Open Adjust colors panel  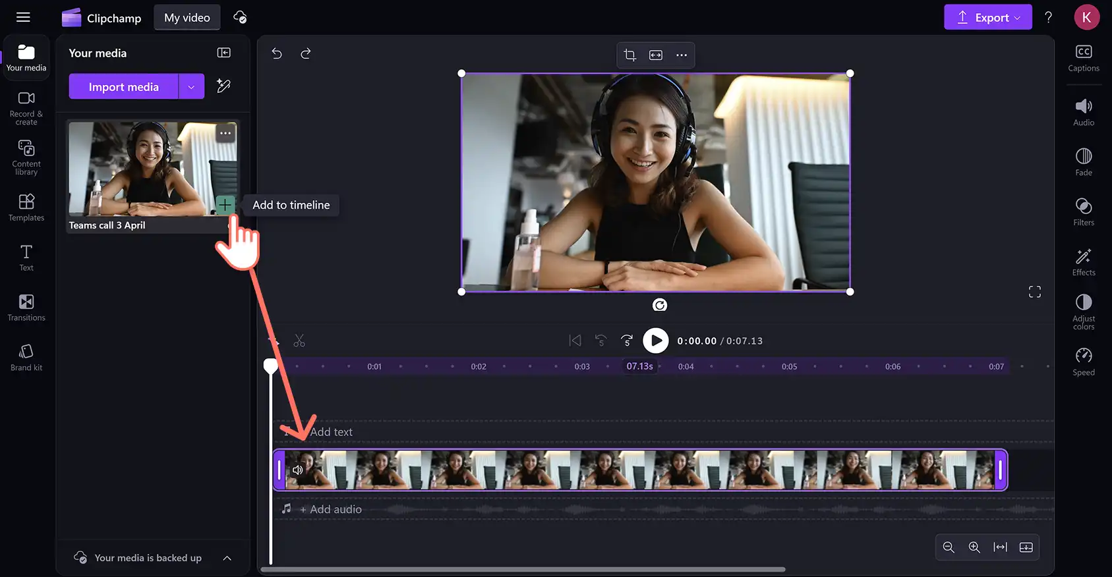1083,312
